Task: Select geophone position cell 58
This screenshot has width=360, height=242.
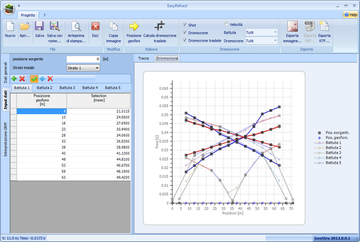Action: point(42,171)
